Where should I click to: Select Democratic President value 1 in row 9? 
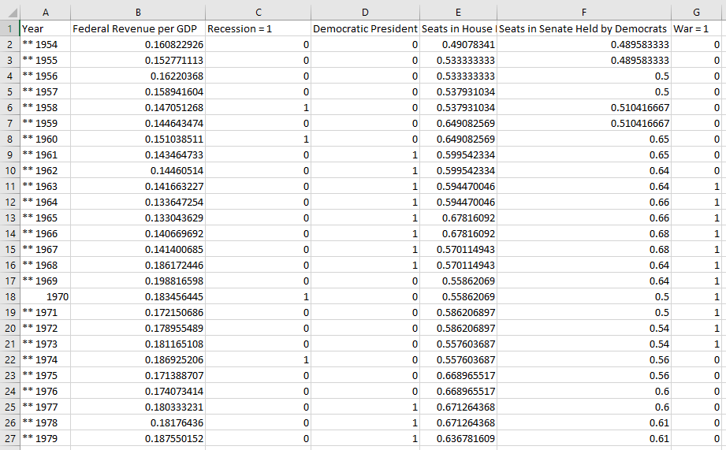[365, 154]
